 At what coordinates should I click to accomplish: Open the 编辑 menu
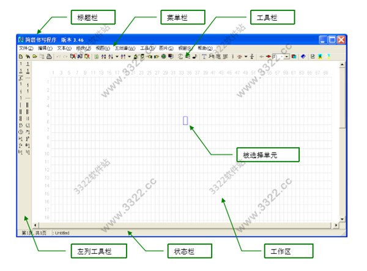(x=45, y=48)
